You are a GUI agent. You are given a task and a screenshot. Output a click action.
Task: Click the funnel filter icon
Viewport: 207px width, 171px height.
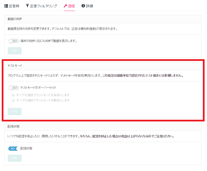click(27, 6)
